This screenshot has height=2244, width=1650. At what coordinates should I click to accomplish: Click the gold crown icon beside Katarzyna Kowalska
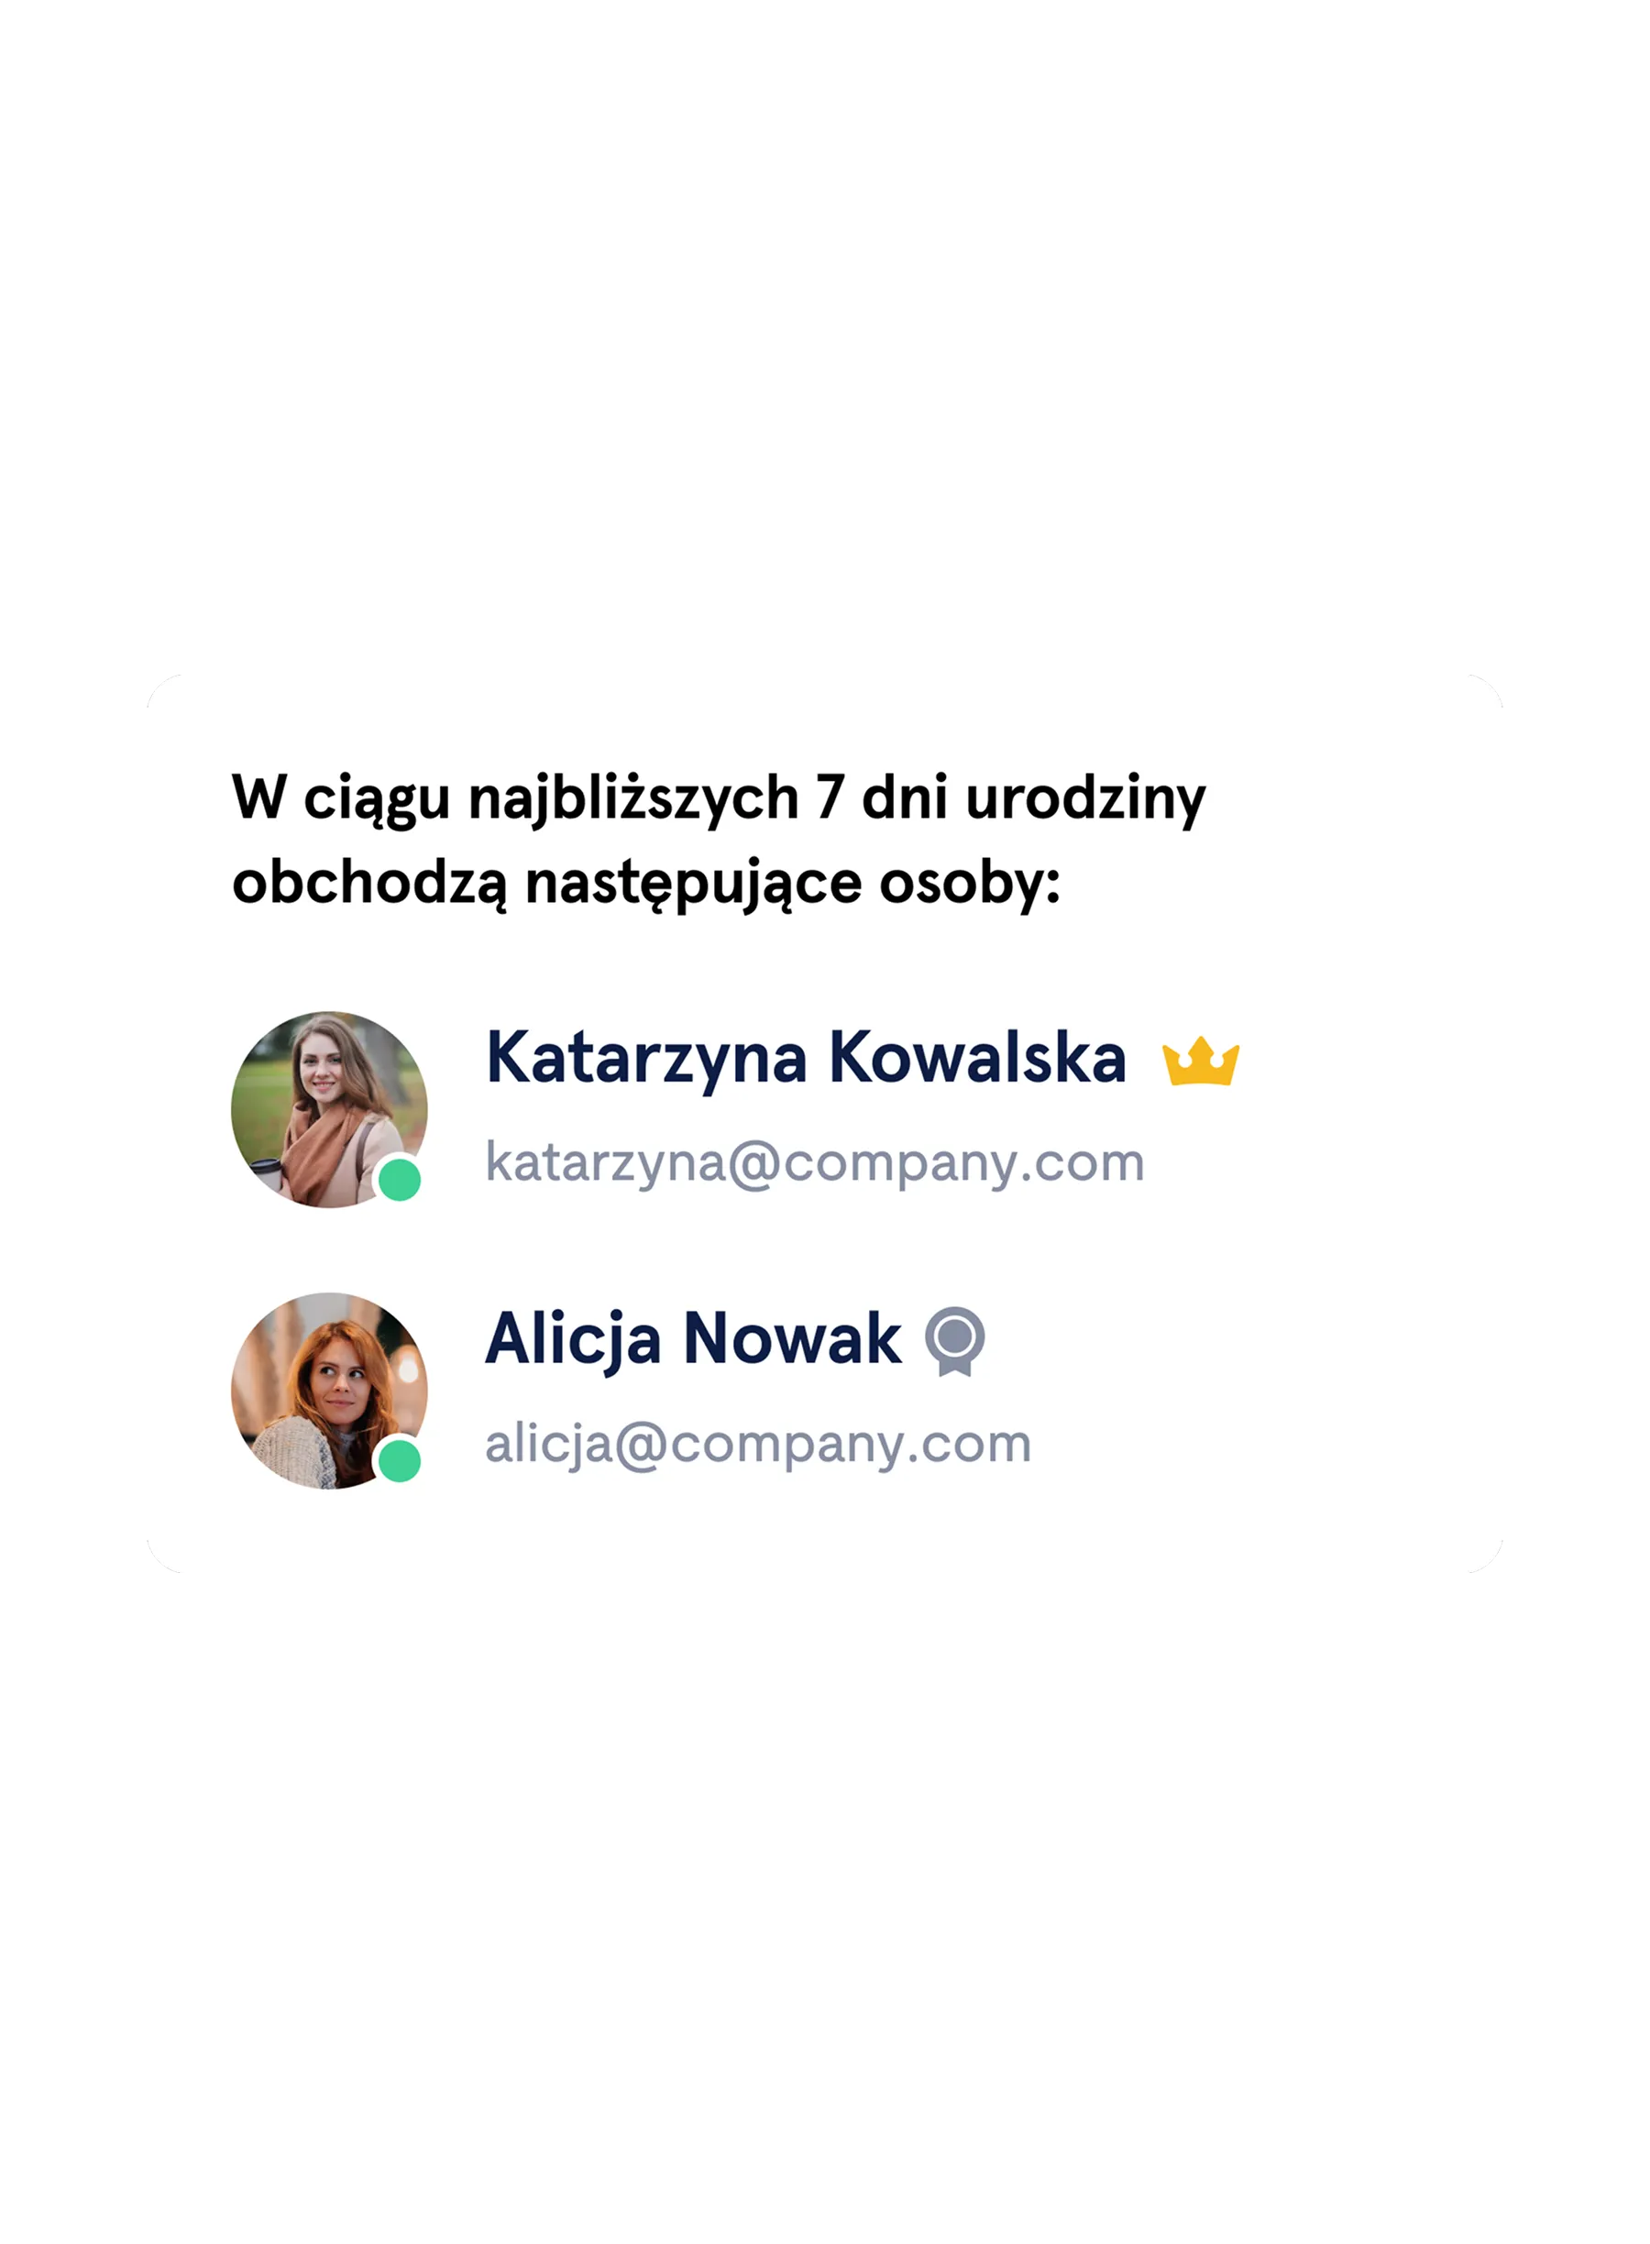pyautogui.click(x=1201, y=1061)
